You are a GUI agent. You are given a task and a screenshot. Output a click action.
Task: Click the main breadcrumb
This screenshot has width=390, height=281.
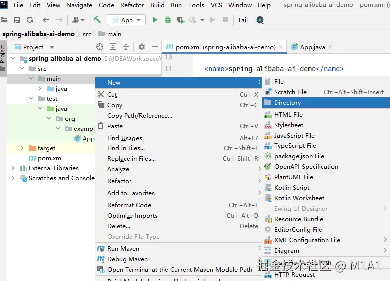(110, 34)
